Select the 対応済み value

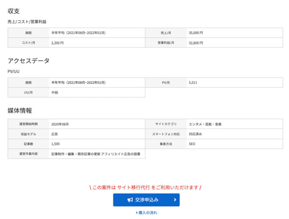click(195, 134)
